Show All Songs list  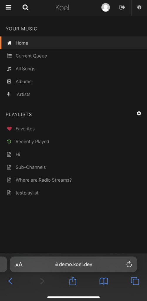74,69
